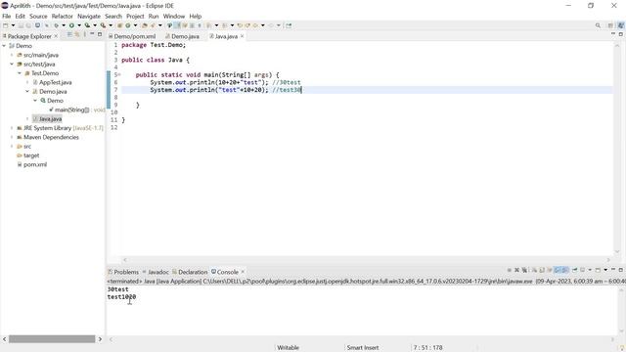This screenshot has height=352, width=626.
Task: Click the Open Console icon
Action: (x=598, y=270)
